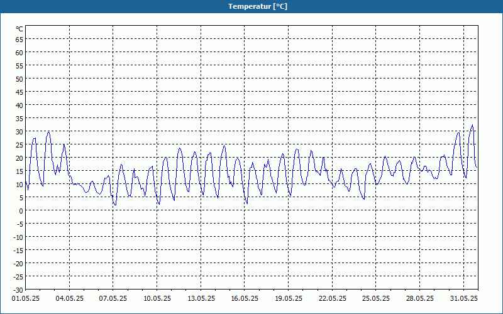Click the 45 value on temperature axis

coord(19,92)
